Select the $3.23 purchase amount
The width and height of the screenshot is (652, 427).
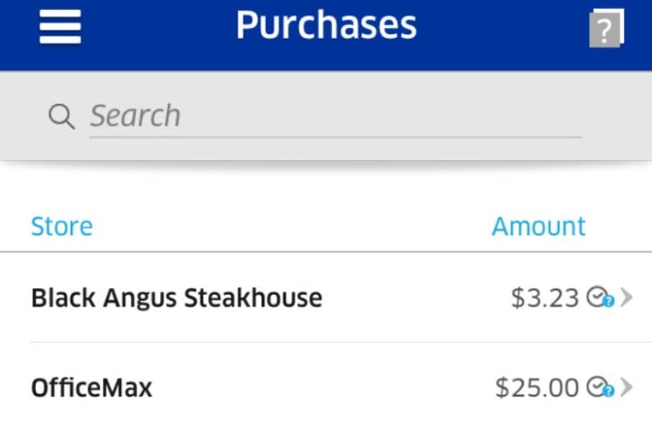point(545,298)
